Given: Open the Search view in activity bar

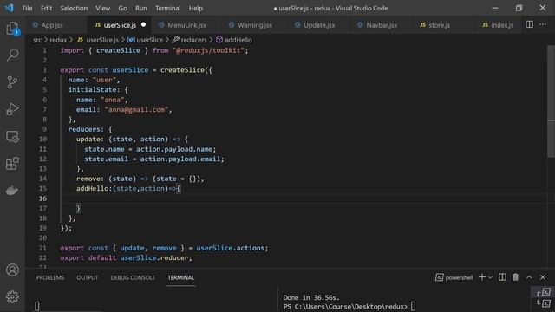Looking at the screenshot, I should [x=12, y=55].
